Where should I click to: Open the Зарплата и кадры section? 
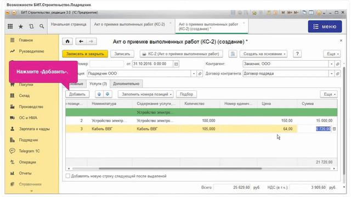pos(34,129)
